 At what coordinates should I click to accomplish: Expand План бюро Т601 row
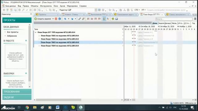[39, 36]
